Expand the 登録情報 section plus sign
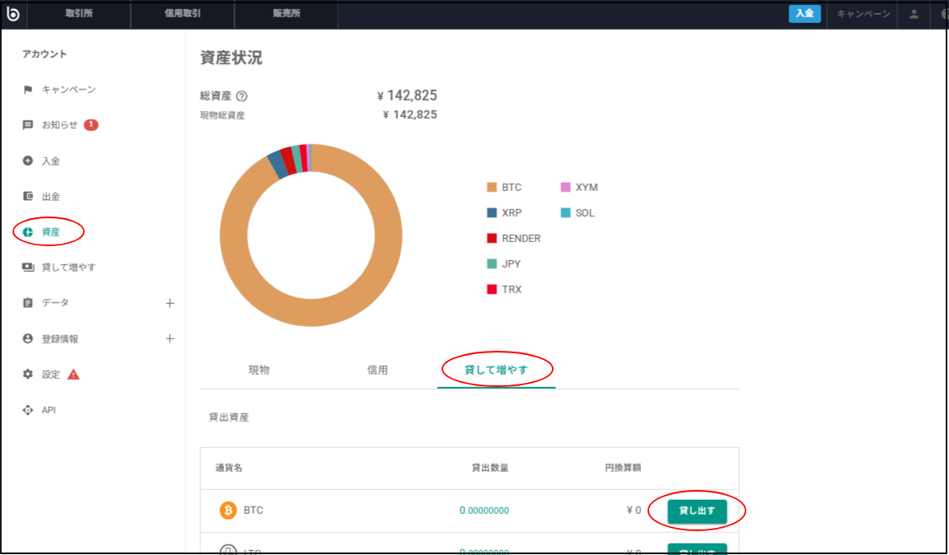This screenshot has height=555, width=949. (x=170, y=339)
